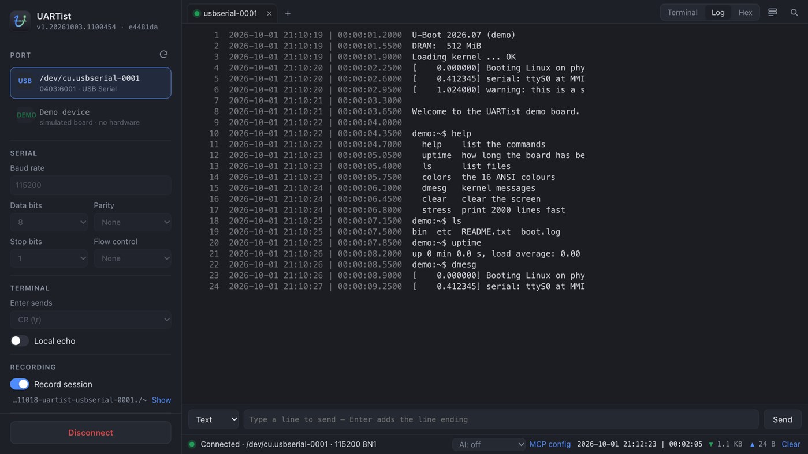Expand the Text input mode dropdown
The width and height of the screenshot is (808, 454).
pos(214,419)
